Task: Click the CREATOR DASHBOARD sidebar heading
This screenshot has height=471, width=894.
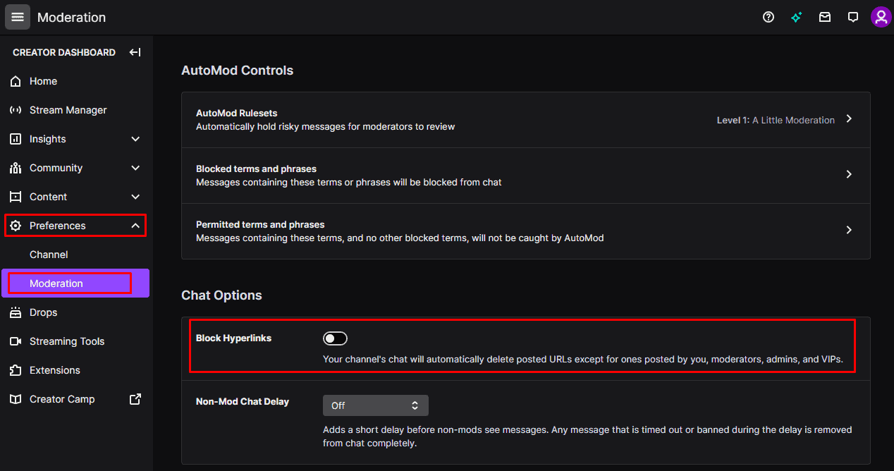Action: click(x=64, y=52)
